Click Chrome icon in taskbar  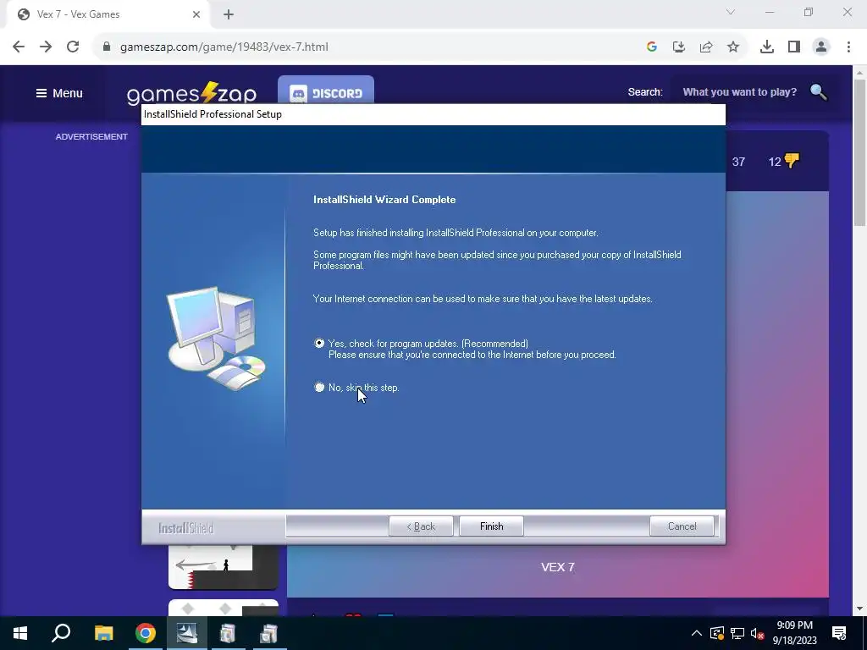(x=146, y=633)
